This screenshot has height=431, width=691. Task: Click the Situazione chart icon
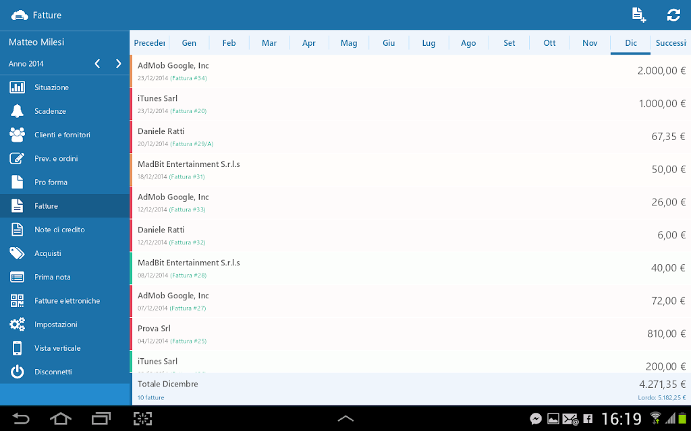click(17, 87)
